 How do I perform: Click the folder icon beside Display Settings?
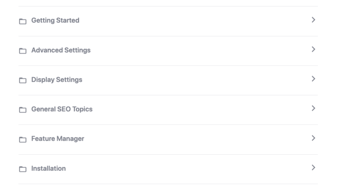[x=23, y=80]
